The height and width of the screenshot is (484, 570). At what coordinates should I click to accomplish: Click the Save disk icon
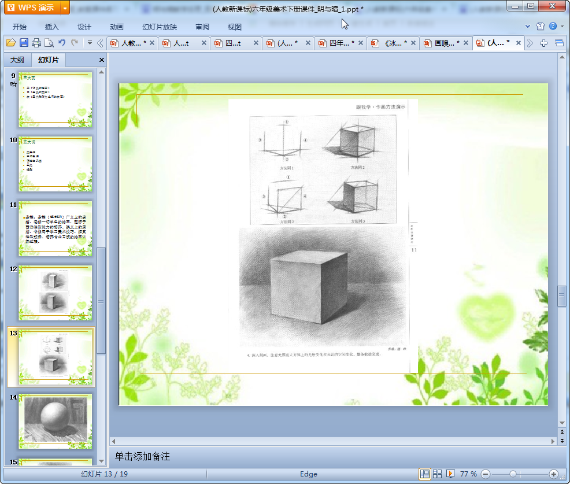coord(24,43)
